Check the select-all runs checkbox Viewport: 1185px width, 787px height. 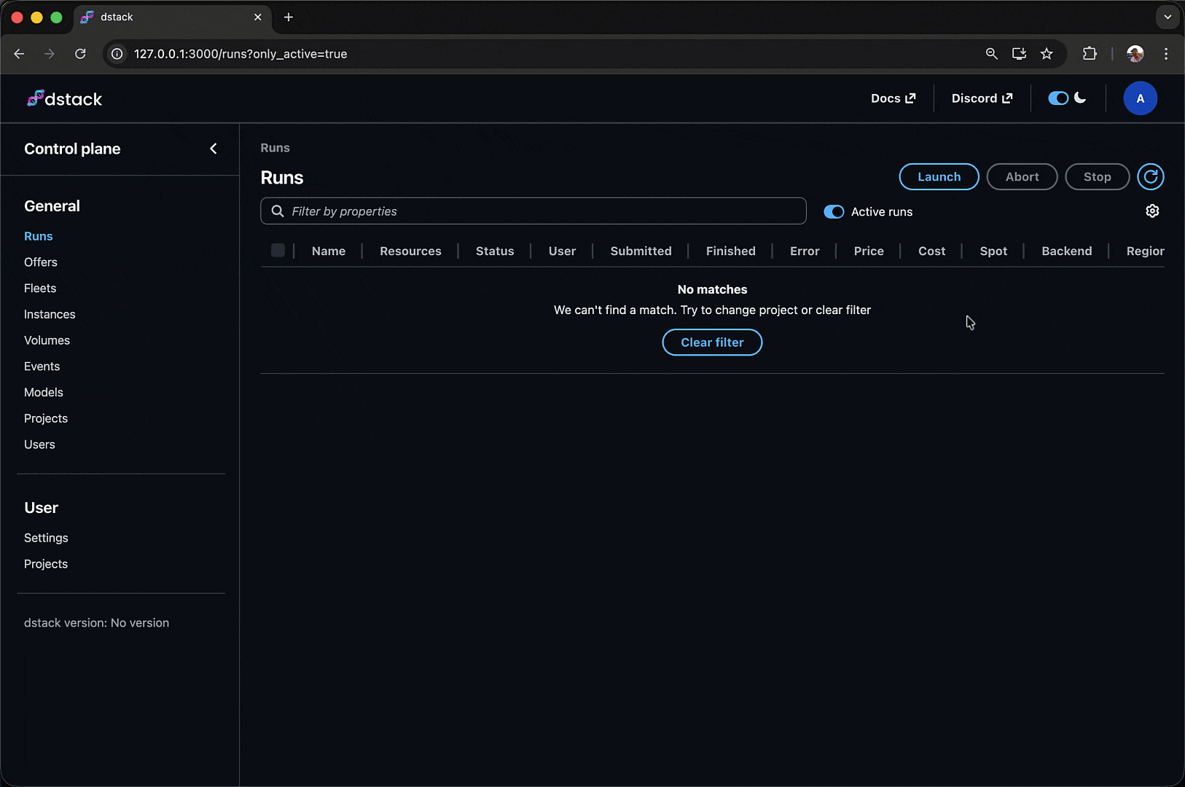[x=278, y=251]
